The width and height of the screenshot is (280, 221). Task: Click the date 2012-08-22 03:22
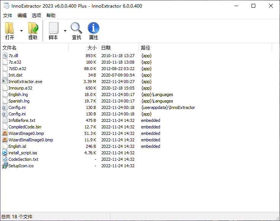pyautogui.click(x=118, y=69)
